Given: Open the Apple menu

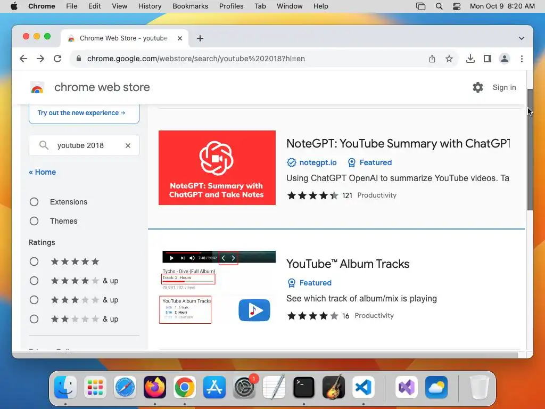Looking at the screenshot, I should coord(14,6).
